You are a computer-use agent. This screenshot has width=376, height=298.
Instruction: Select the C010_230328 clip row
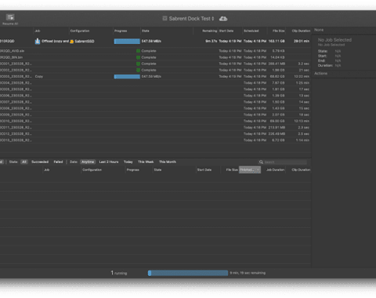(155, 121)
